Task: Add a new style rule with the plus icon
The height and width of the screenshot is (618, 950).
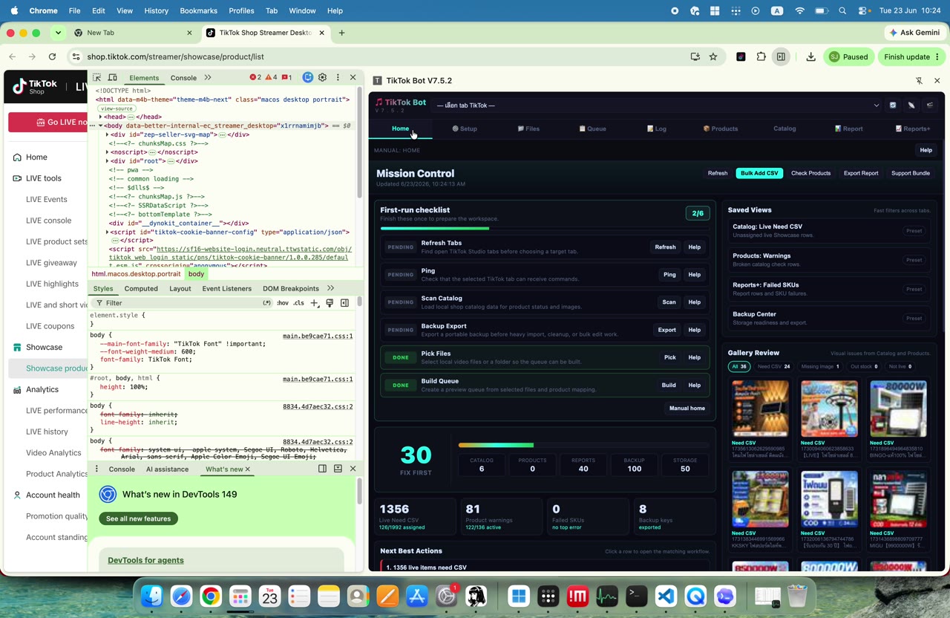Action: [x=315, y=303]
